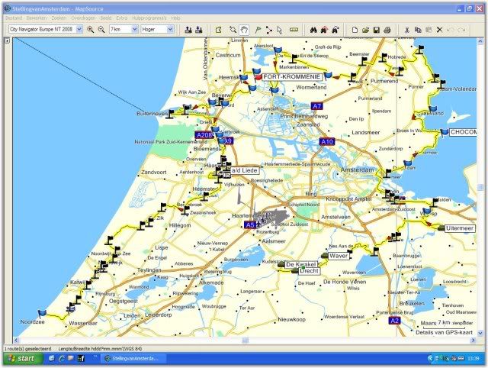Click the A2 highway shield
The width and height of the screenshot is (488, 368).
[394, 321]
